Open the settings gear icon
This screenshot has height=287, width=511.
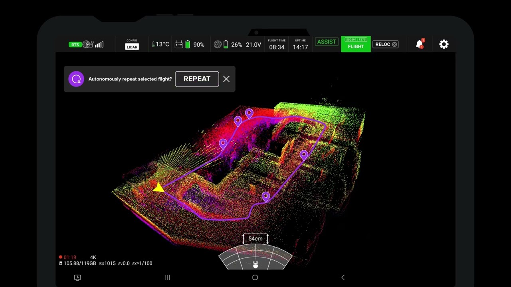[444, 44]
